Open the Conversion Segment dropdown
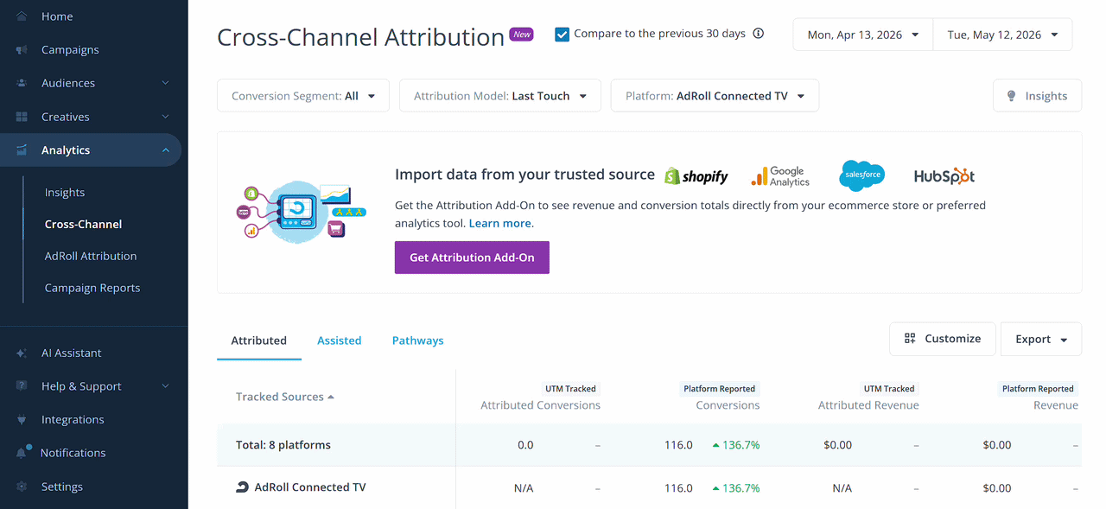 (x=303, y=96)
